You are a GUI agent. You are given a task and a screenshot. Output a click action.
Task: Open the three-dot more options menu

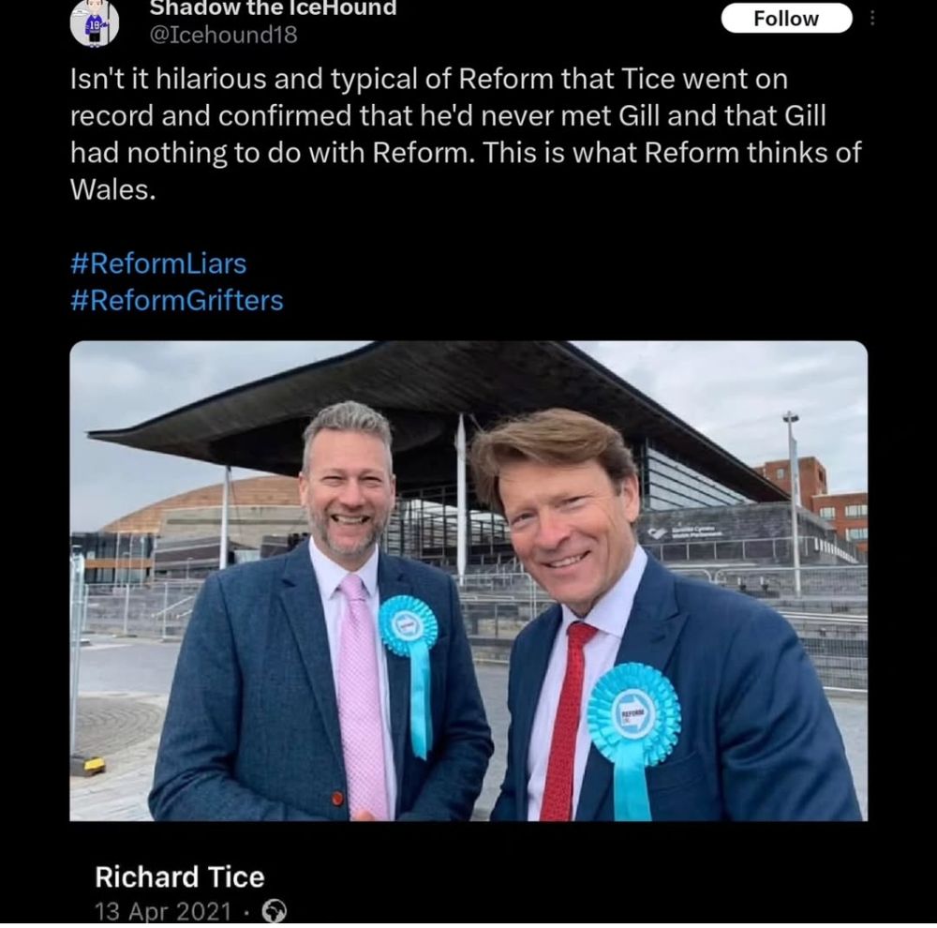872,19
